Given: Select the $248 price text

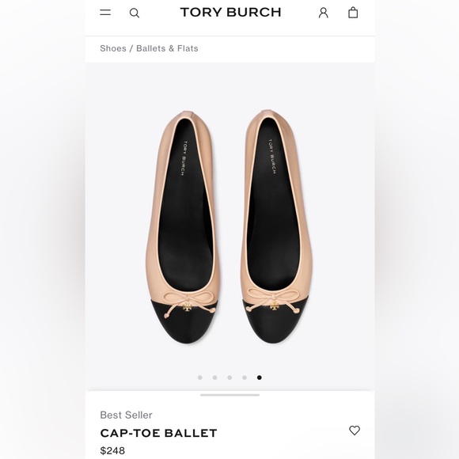Looking at the screenshot, I should 112,450.
